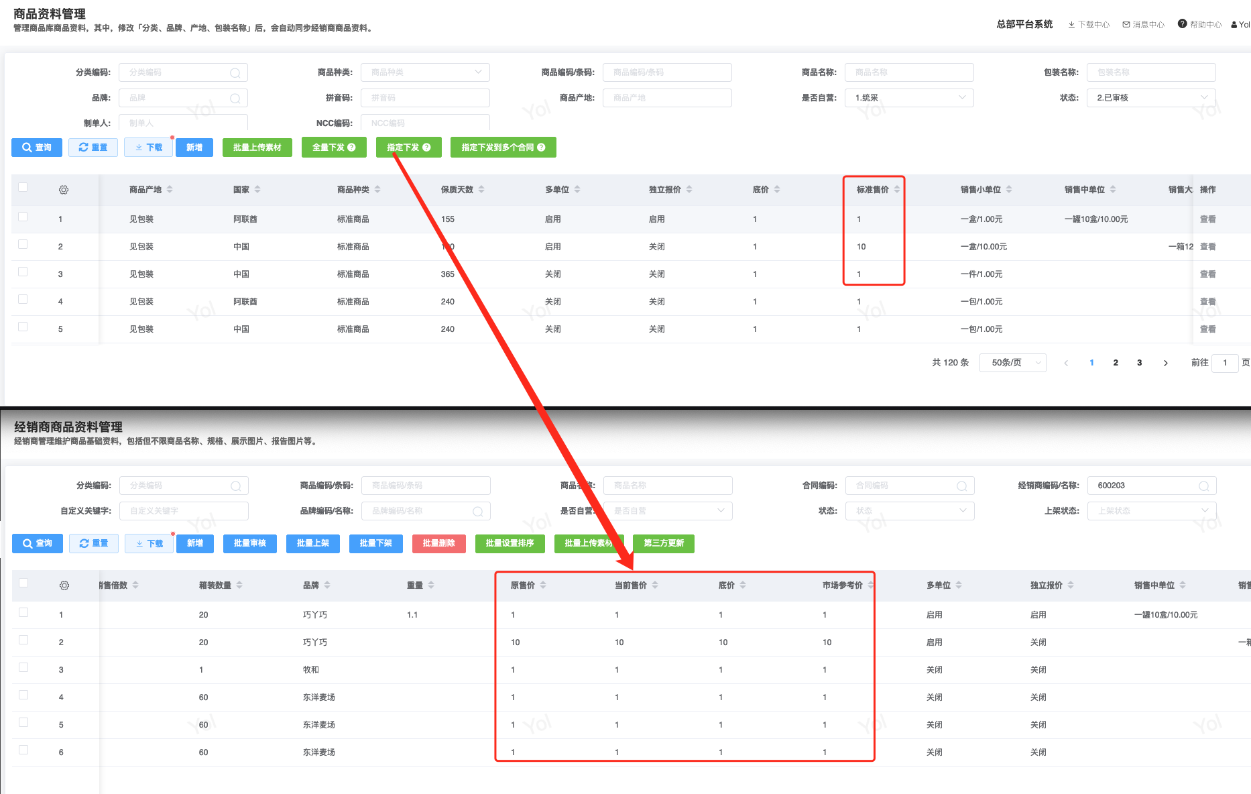Click search icon in upper 分类编码 field
The image size is (1251, 794).
(x=235, y=73)
